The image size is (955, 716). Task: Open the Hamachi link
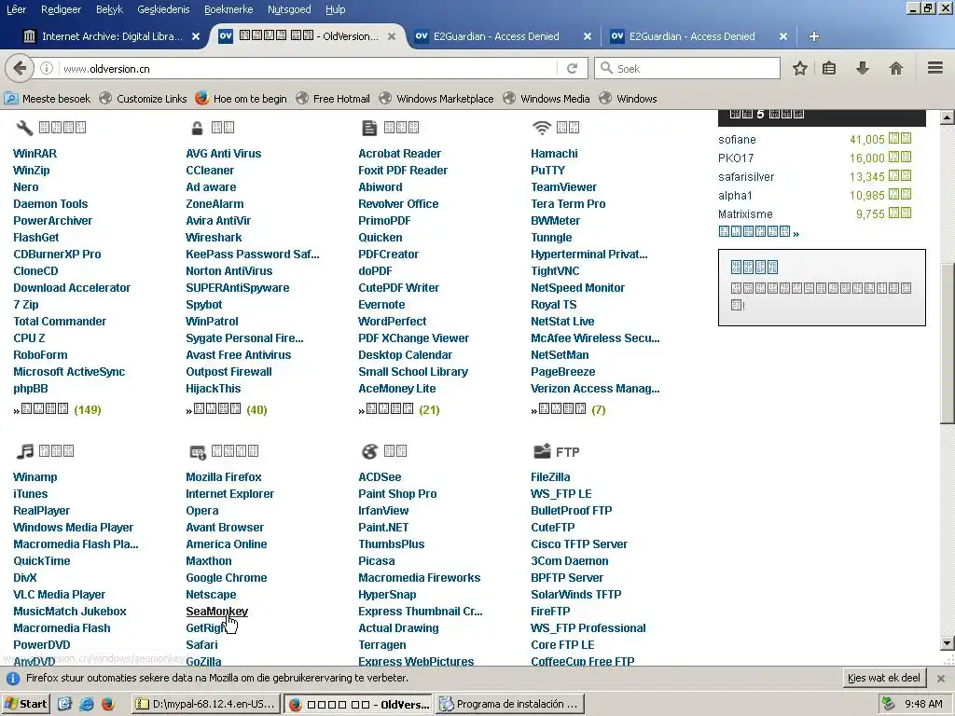(x=554, y=154)
